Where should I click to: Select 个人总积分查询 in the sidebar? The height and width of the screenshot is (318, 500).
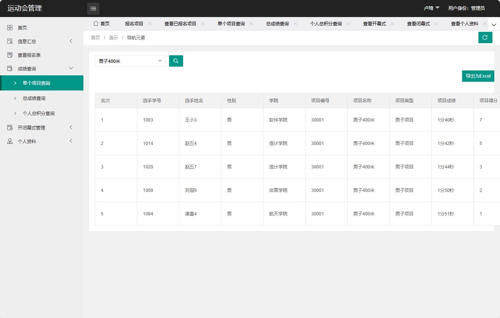(38, 113)
